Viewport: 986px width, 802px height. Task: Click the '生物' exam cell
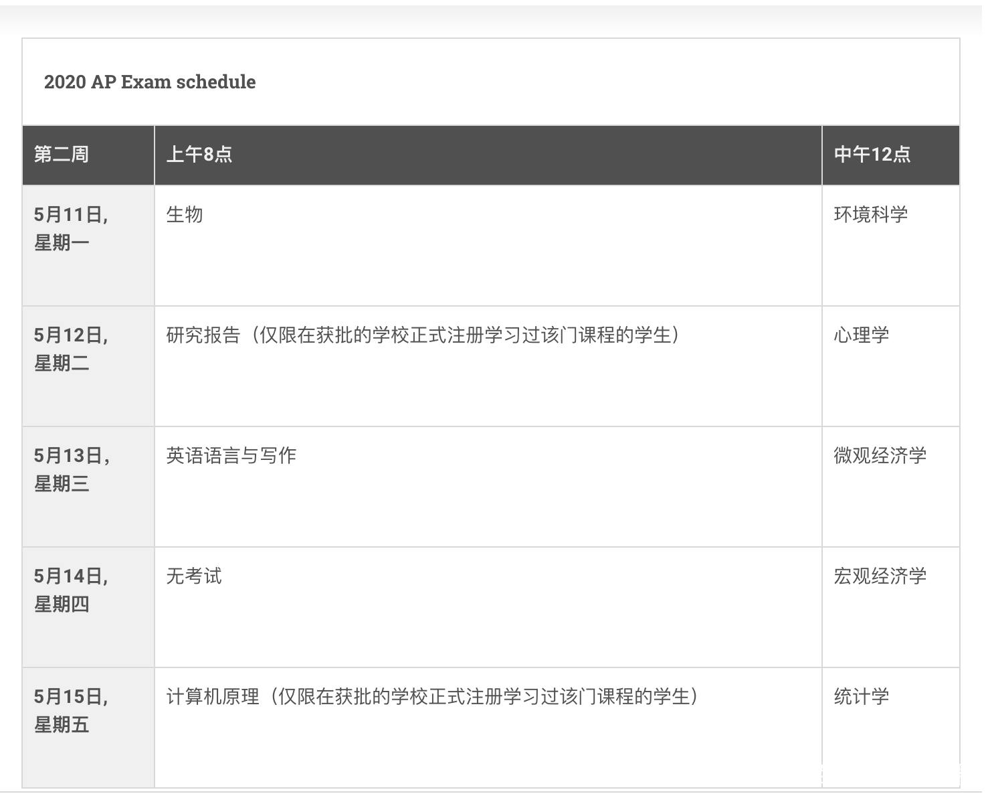pos(185,215)
